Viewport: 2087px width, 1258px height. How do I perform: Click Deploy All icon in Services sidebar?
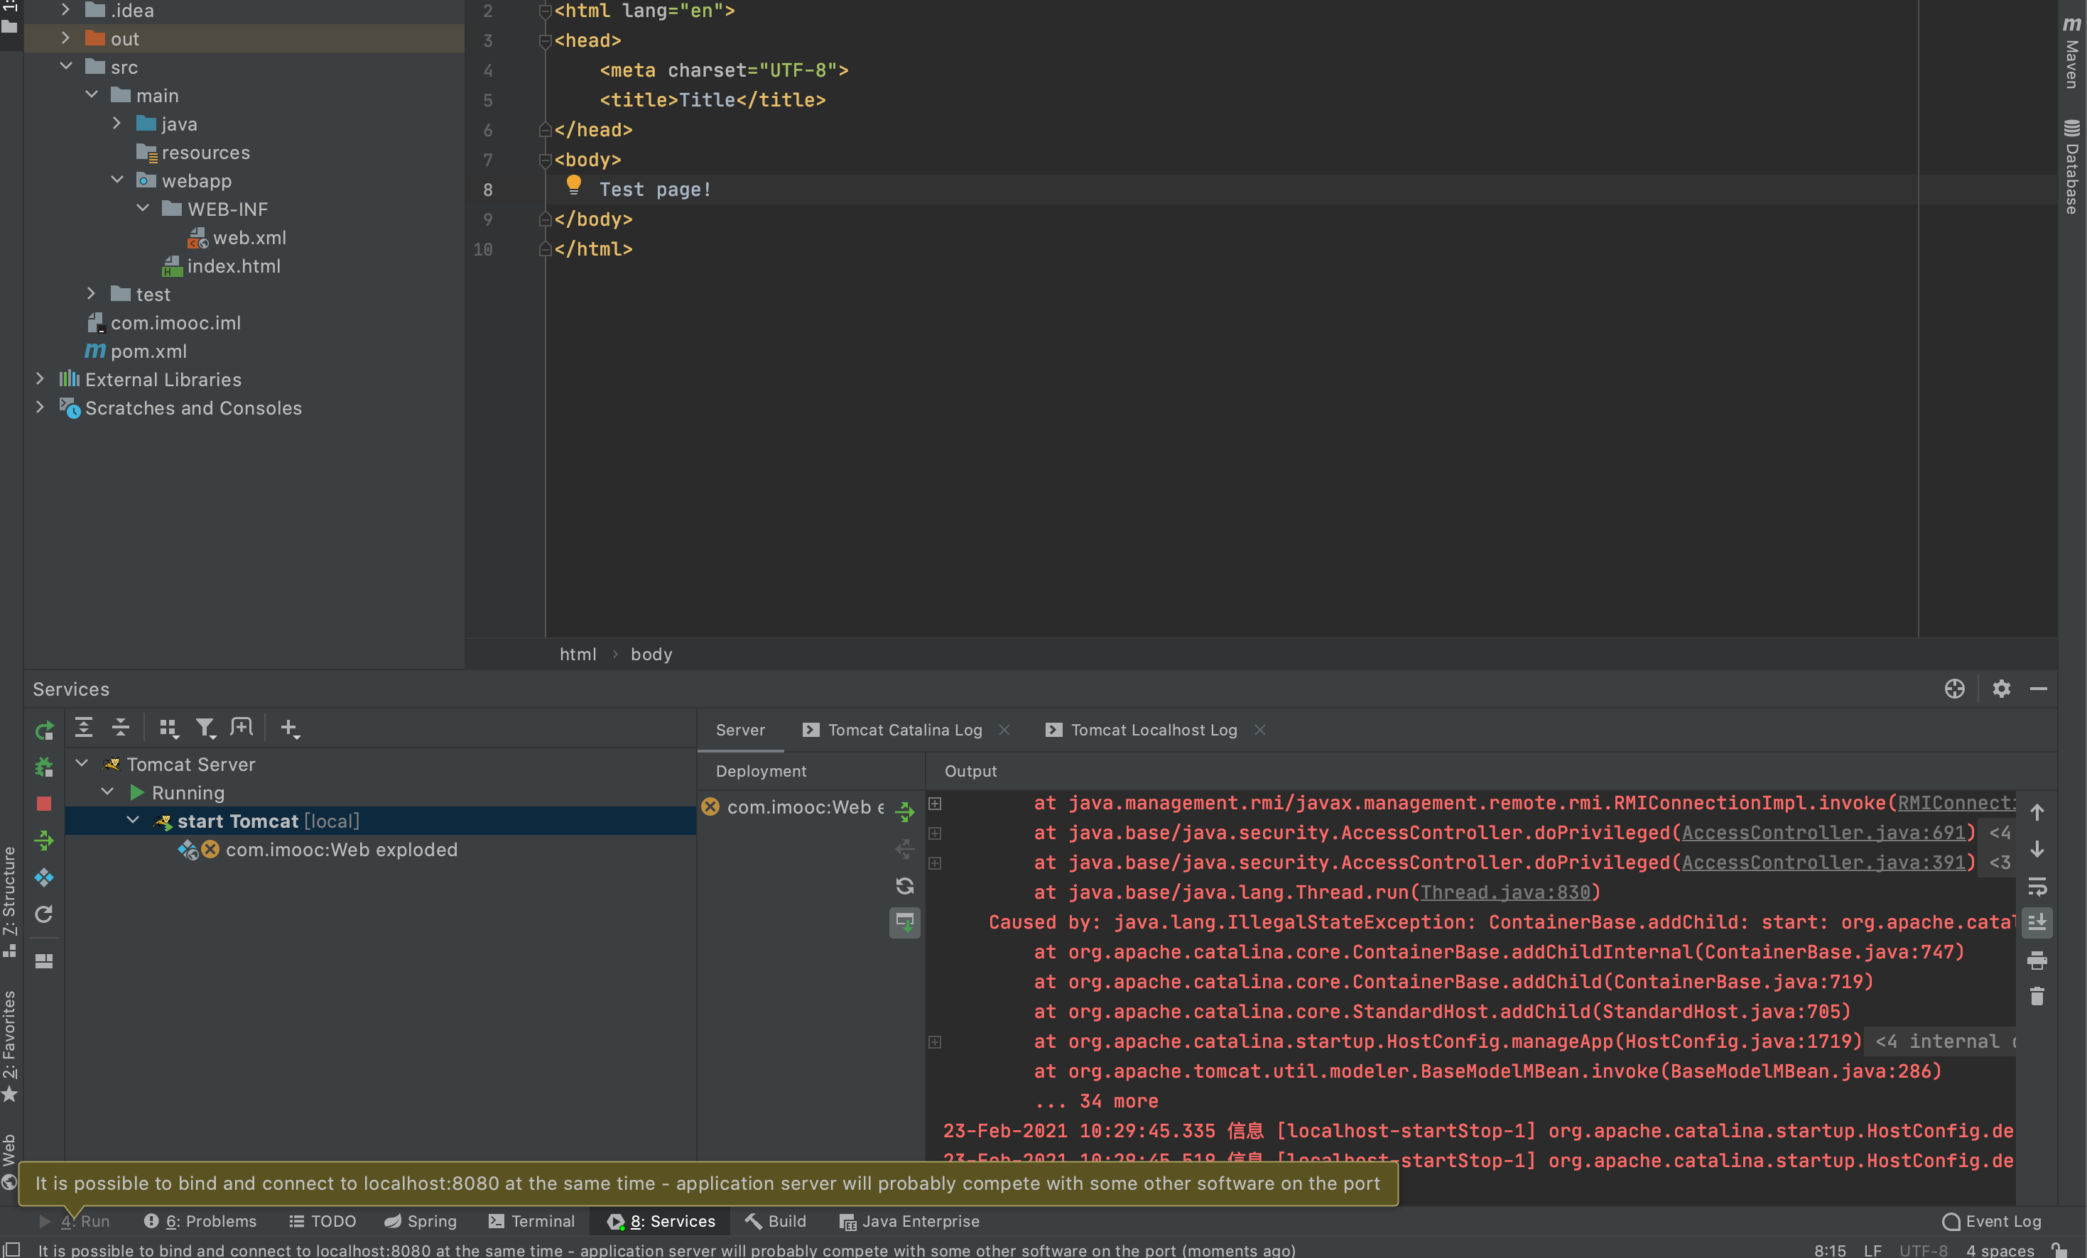click(x=44, y=841)
